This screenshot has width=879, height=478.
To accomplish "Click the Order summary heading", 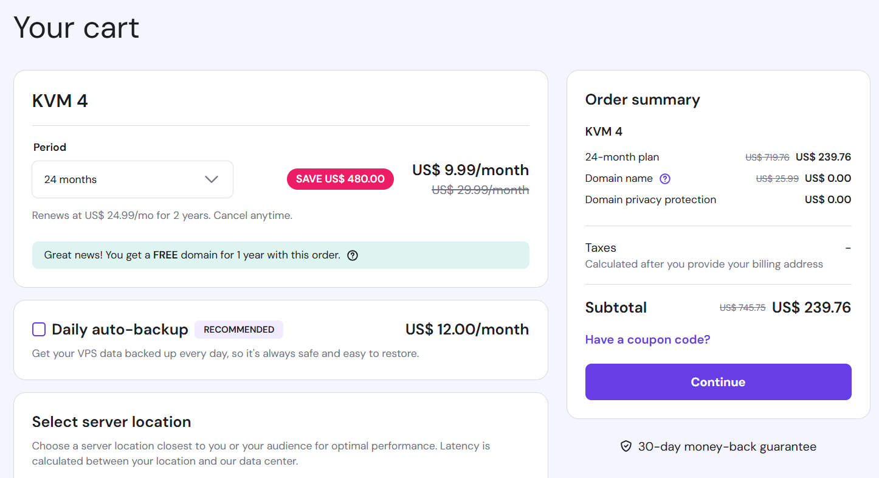I will click(643, 100).
